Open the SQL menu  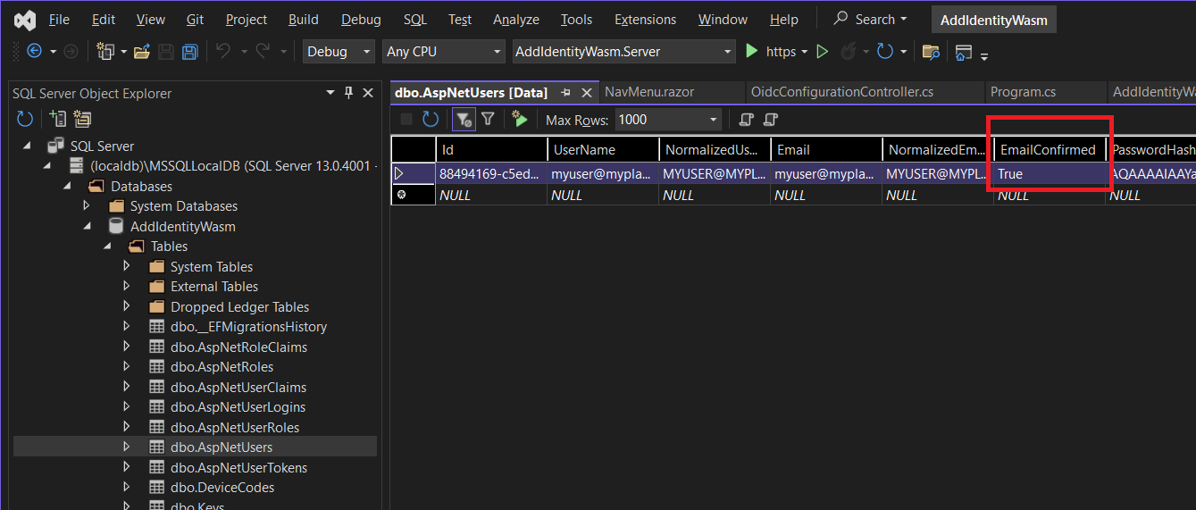415,19
